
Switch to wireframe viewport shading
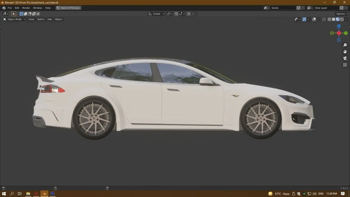coord(330,19)
